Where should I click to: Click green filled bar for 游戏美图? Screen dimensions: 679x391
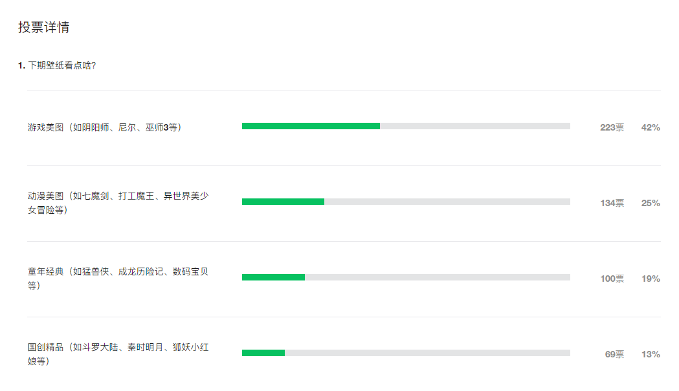[x=311, y=126]
